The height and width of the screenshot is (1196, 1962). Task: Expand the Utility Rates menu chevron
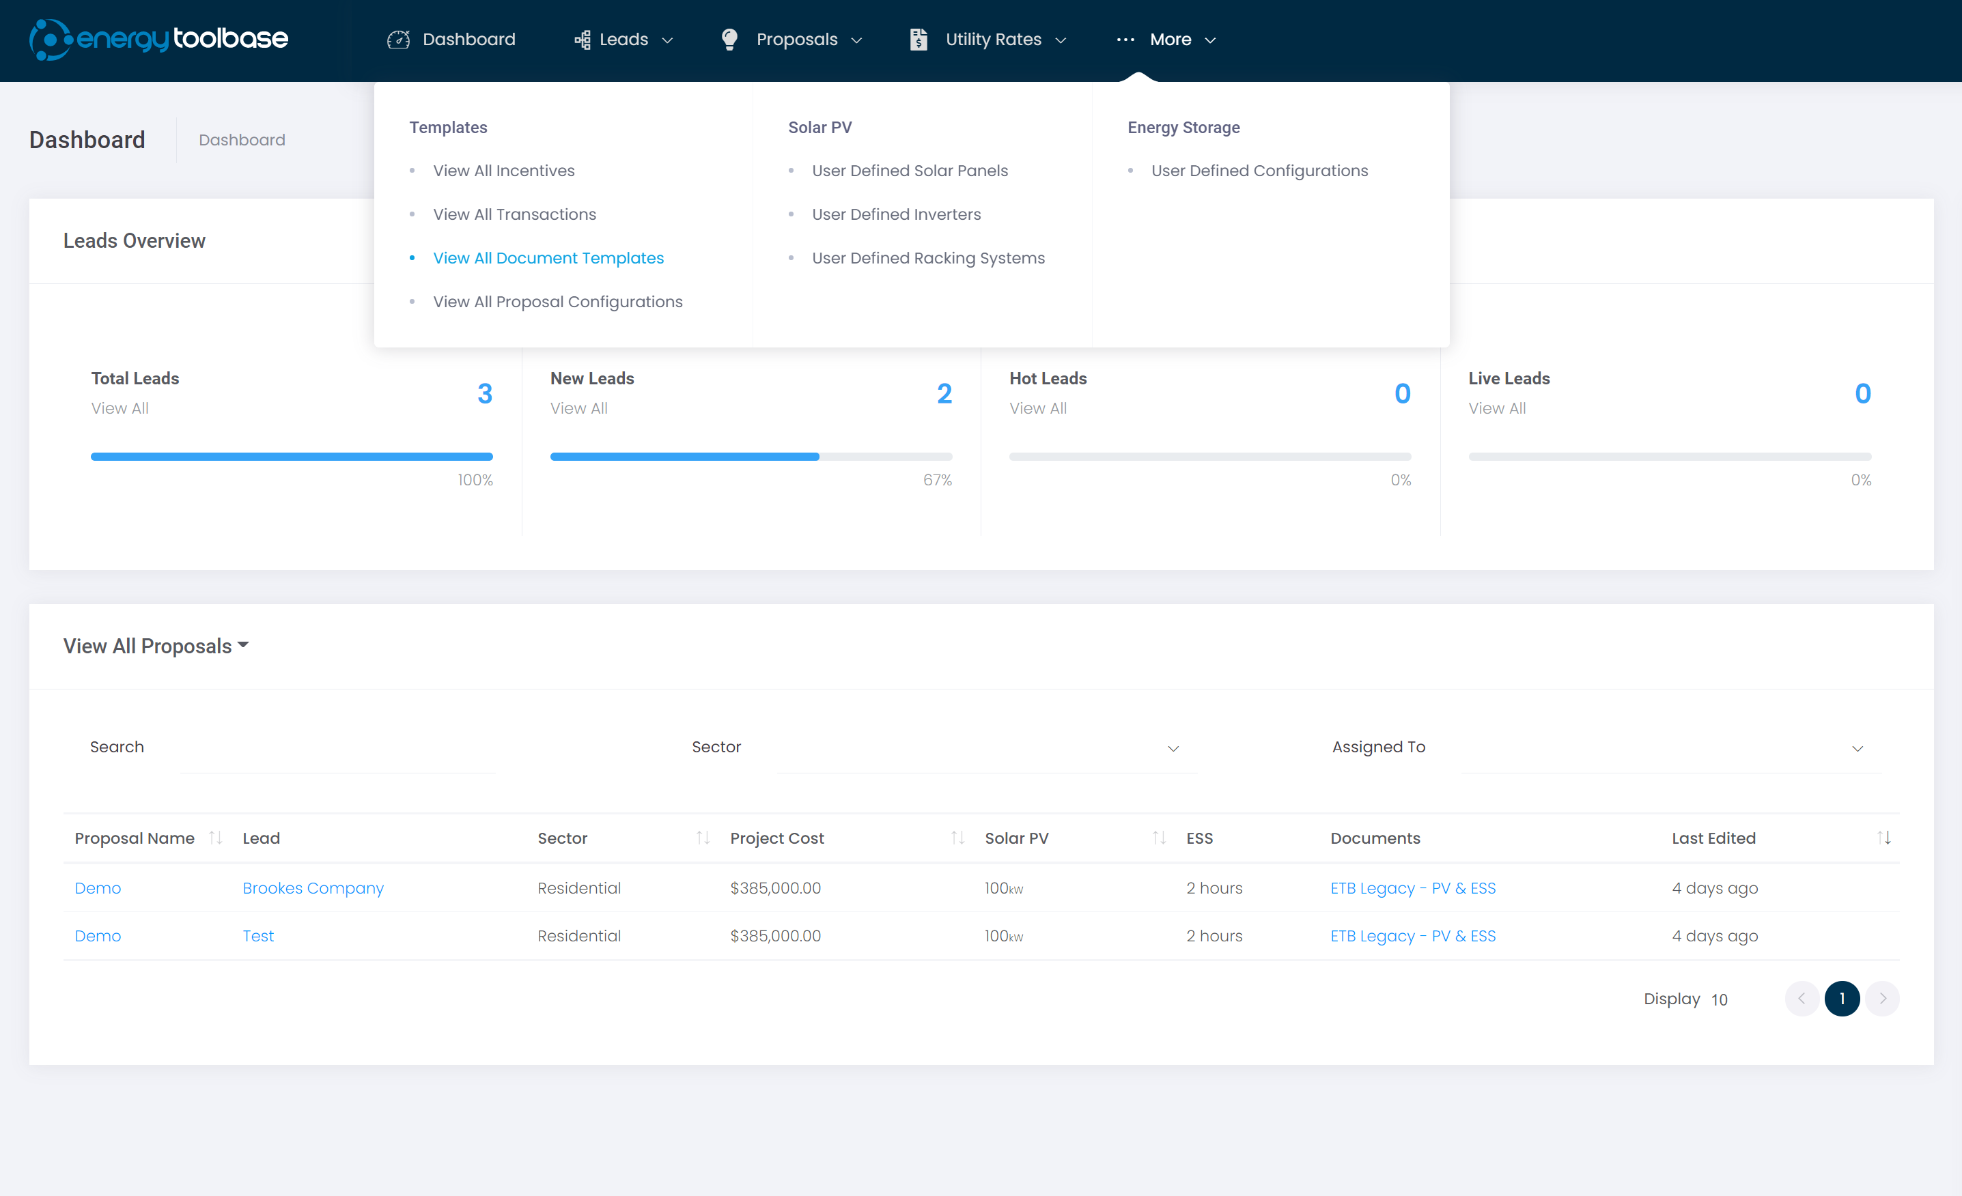coord(1061,40)
